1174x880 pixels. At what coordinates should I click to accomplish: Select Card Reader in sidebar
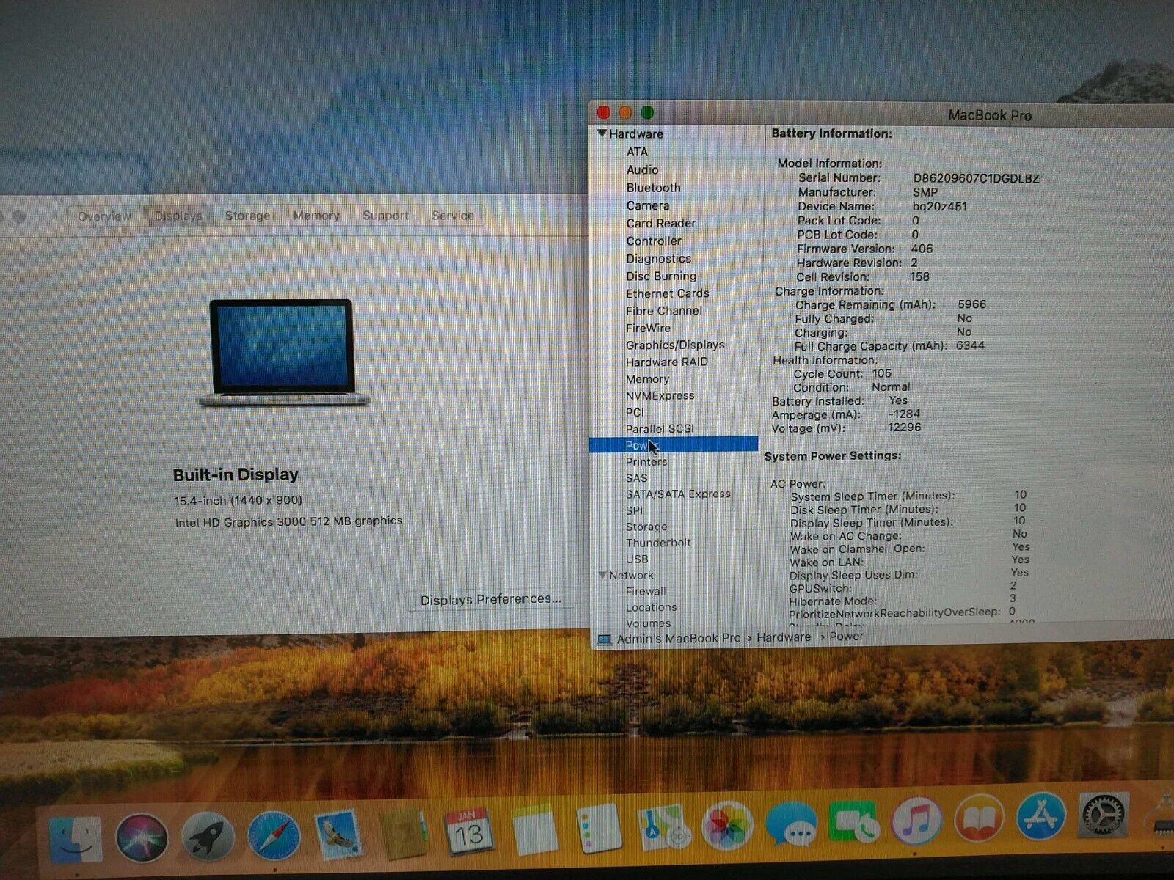tap(660, 223)
